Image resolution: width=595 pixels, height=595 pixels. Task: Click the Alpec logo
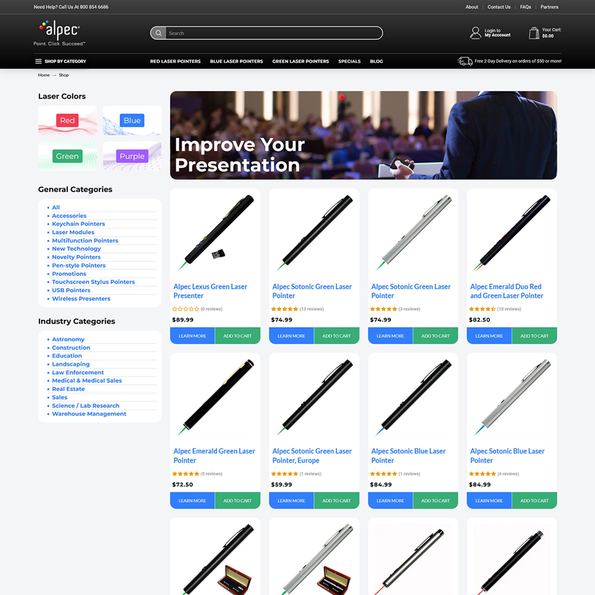tap(59, 33)
